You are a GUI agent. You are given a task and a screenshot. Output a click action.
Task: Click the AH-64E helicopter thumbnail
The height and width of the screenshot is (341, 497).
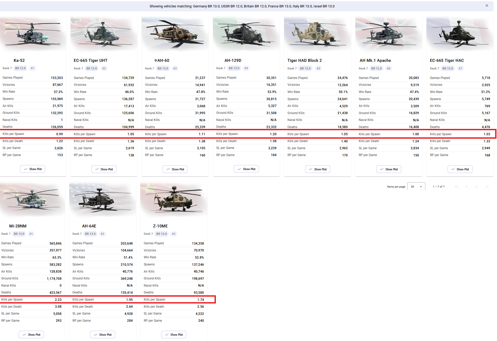[x=103, y=199]
